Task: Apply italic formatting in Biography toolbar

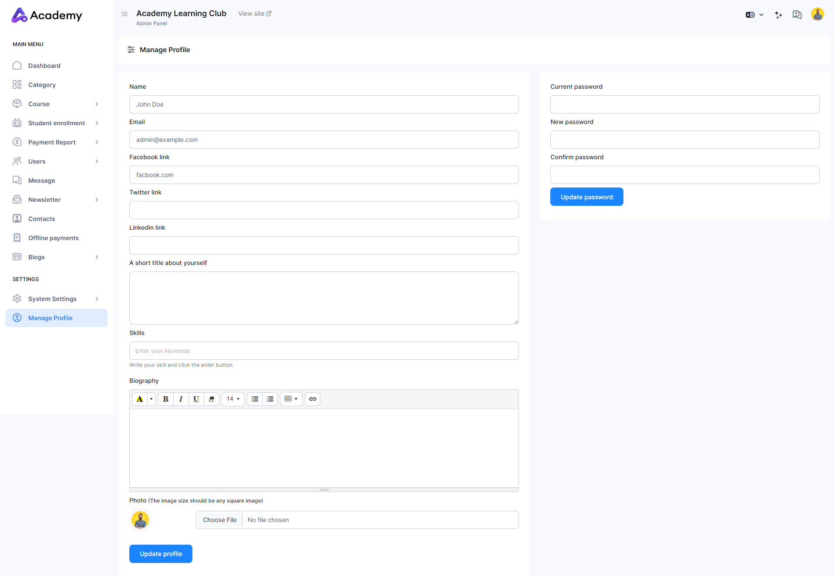Action: tap(181, 399)
